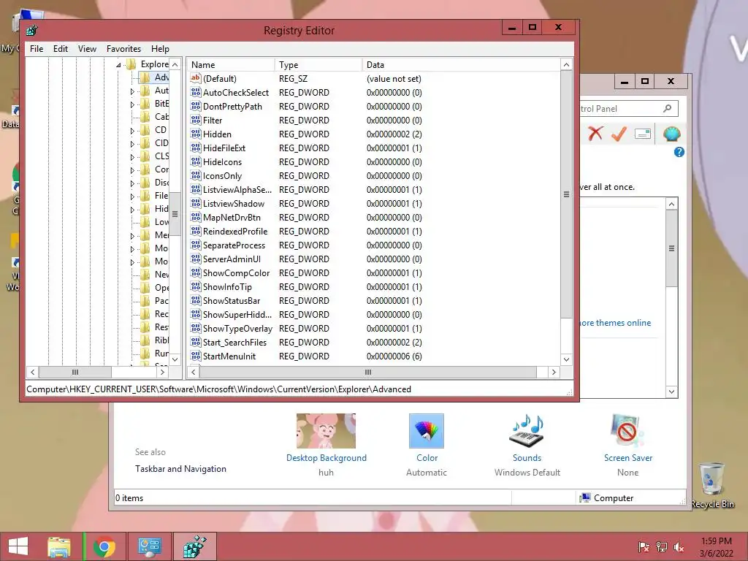Open the Favorites menu in Registry Editor
Viewport: 748px width, 561px height.
click(123, 49)
